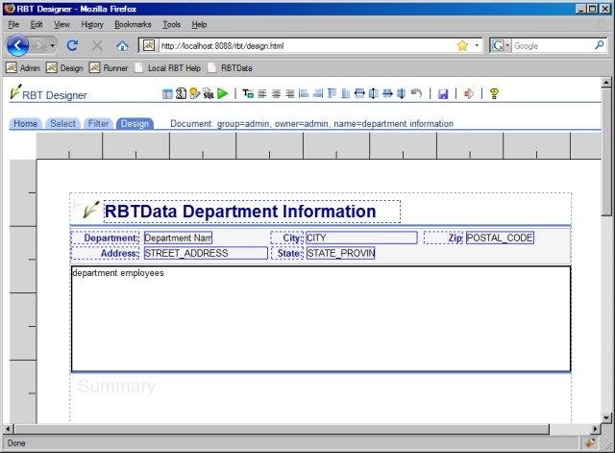Image resolution: width=615 pixels, height=453 pixels.
Task: Open the File menu
Action: point(13,25)
